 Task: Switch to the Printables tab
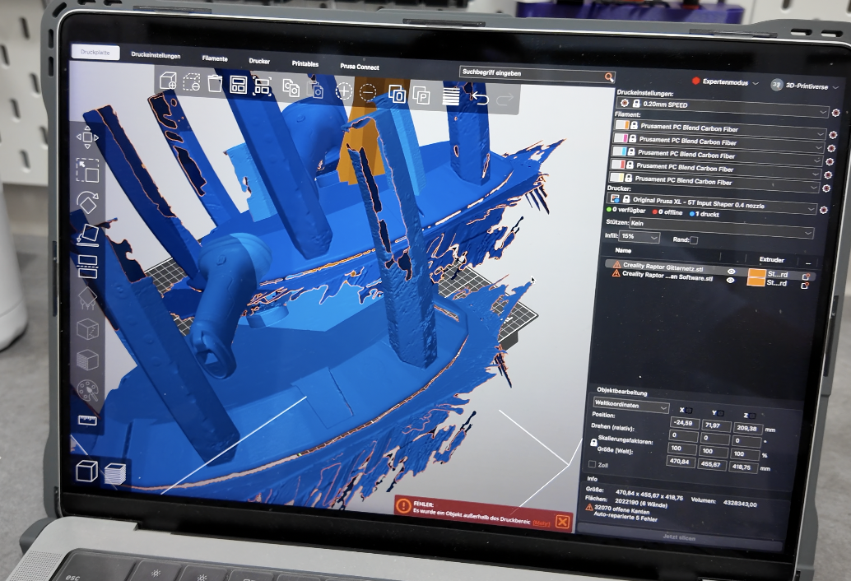click(305, 63)
